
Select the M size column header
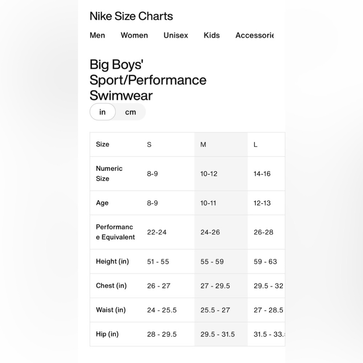[x=203, y=144]
